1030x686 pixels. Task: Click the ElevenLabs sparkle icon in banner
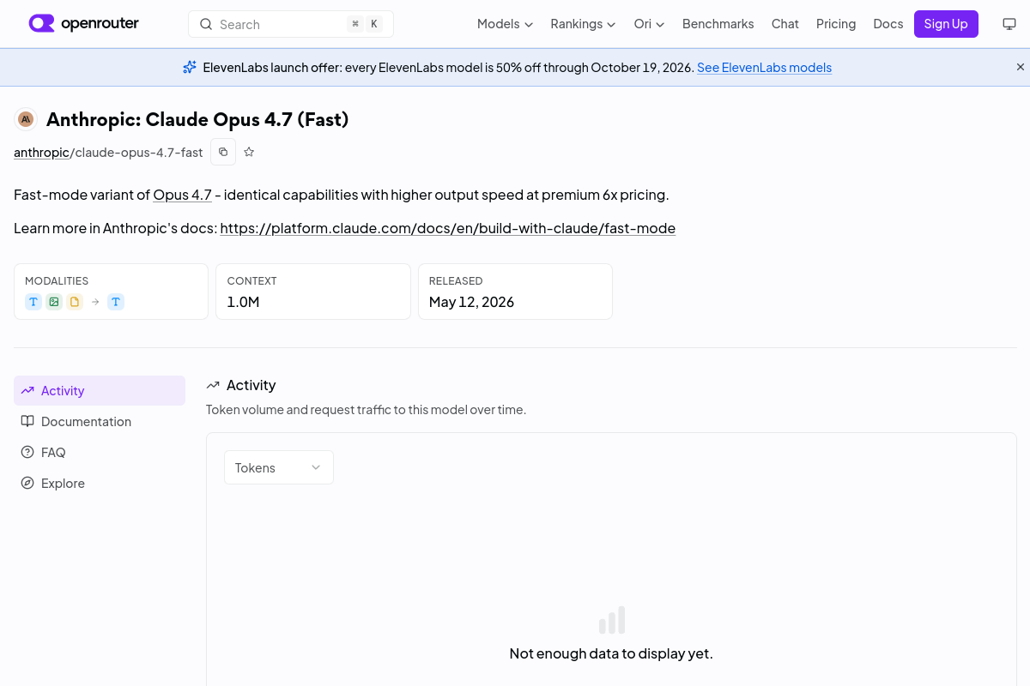[x=190, y=67]
